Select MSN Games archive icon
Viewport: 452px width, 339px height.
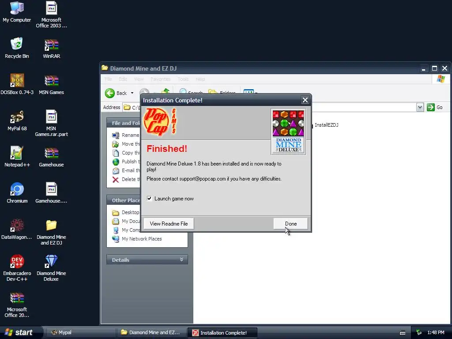coord(51,84)
